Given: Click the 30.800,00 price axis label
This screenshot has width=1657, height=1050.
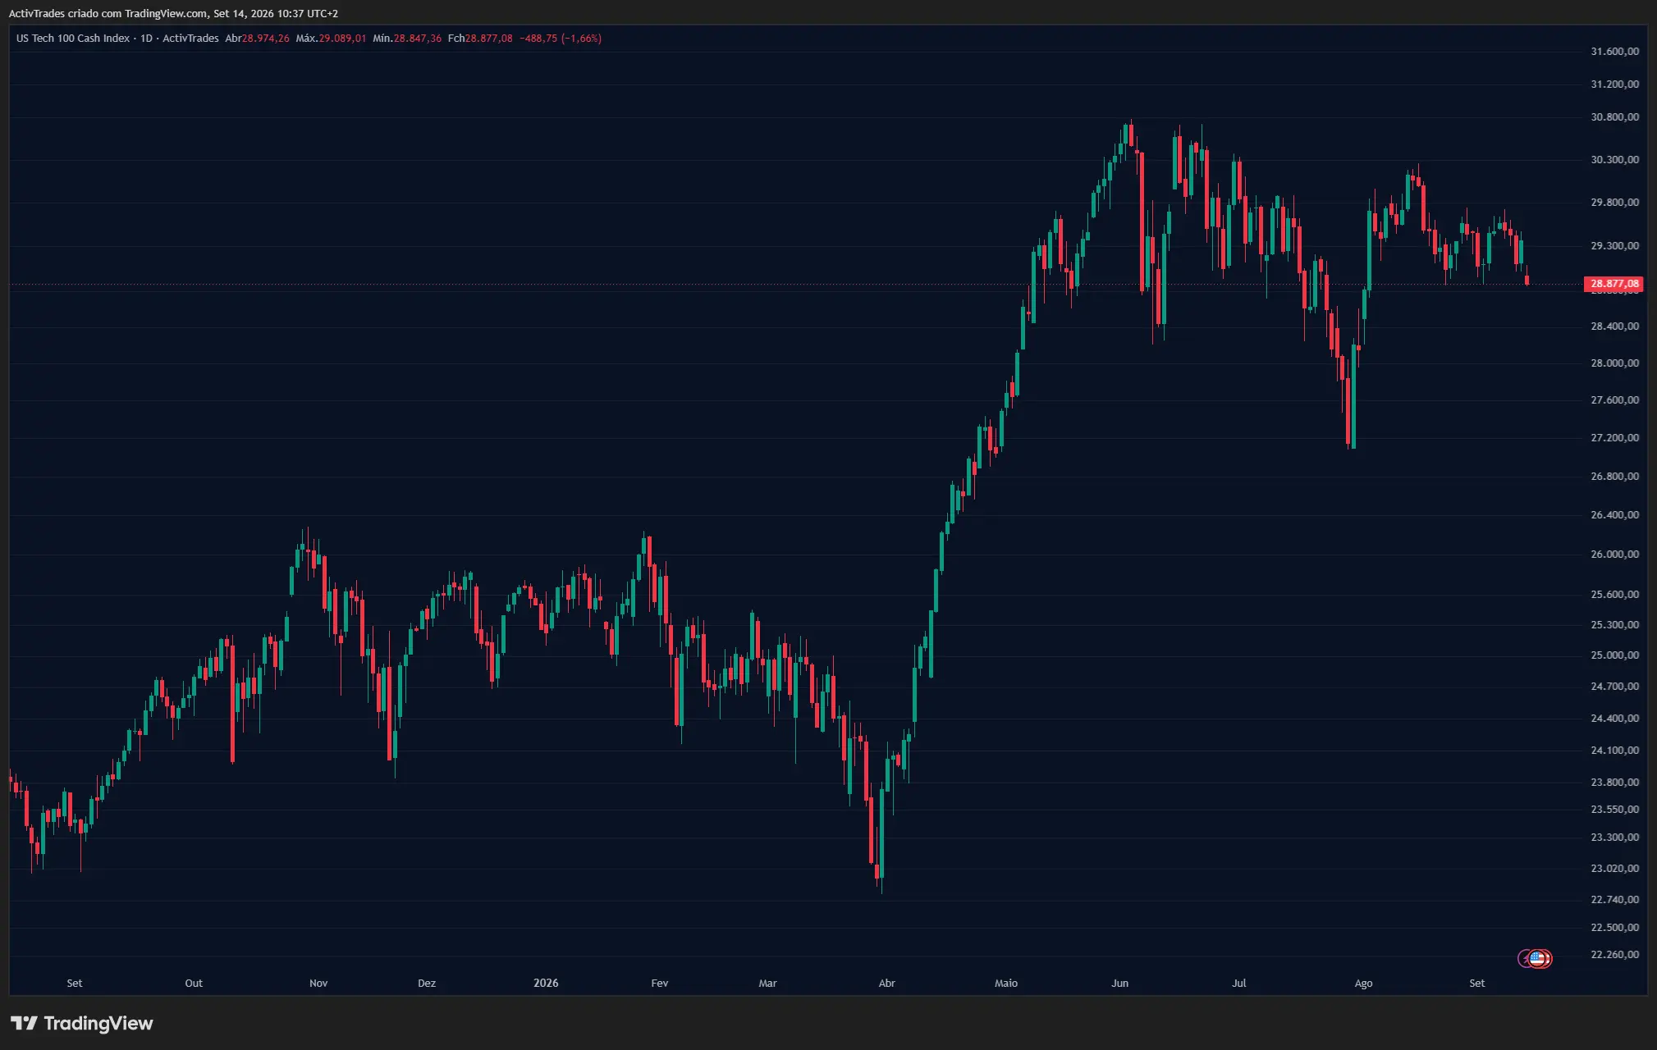Looking at the screenshot, I should coord(1614,117).
